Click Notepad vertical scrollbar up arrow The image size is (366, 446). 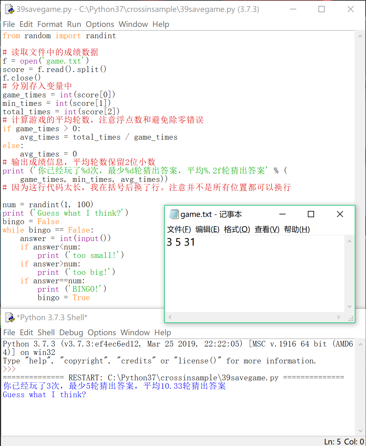(x=349, y=241)
